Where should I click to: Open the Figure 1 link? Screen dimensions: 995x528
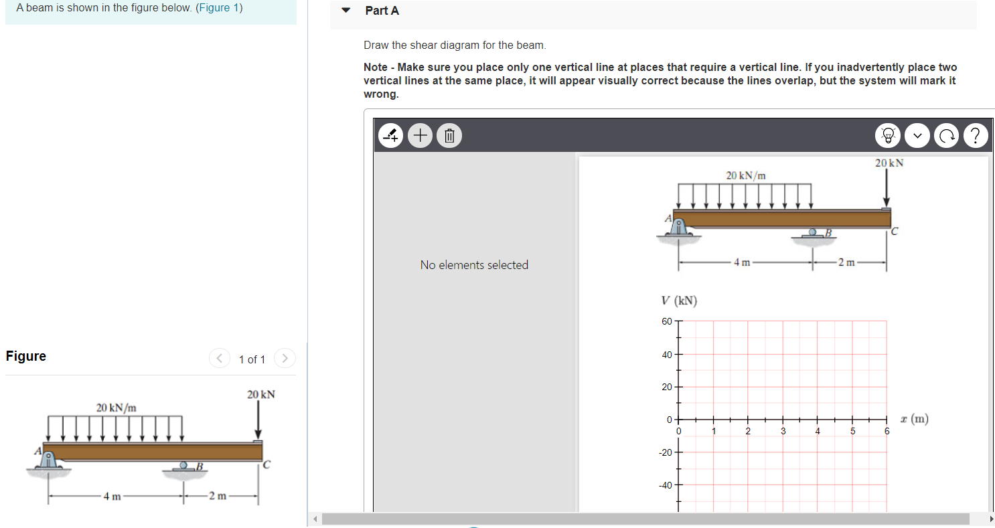[220, 7]
